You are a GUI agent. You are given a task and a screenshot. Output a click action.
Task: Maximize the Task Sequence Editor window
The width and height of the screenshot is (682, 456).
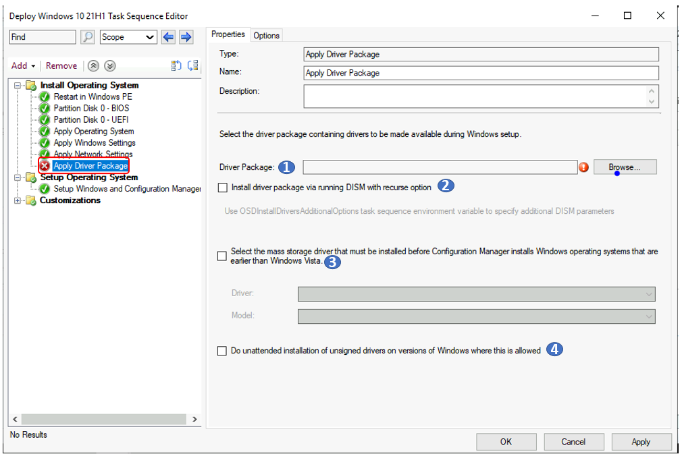tap(627, 16)
